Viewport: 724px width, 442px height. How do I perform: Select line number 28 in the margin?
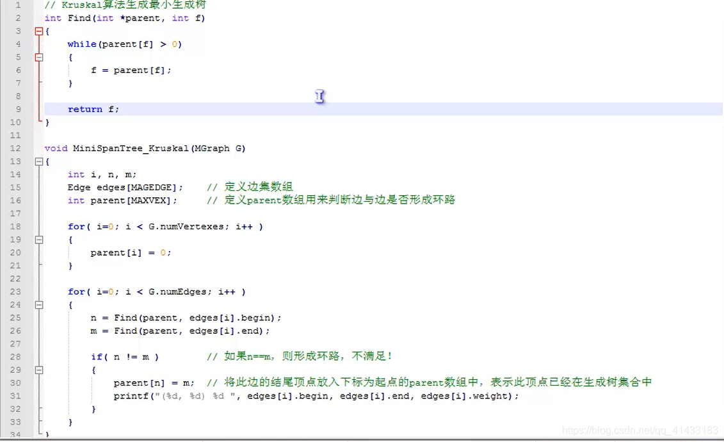coord(15,357)
